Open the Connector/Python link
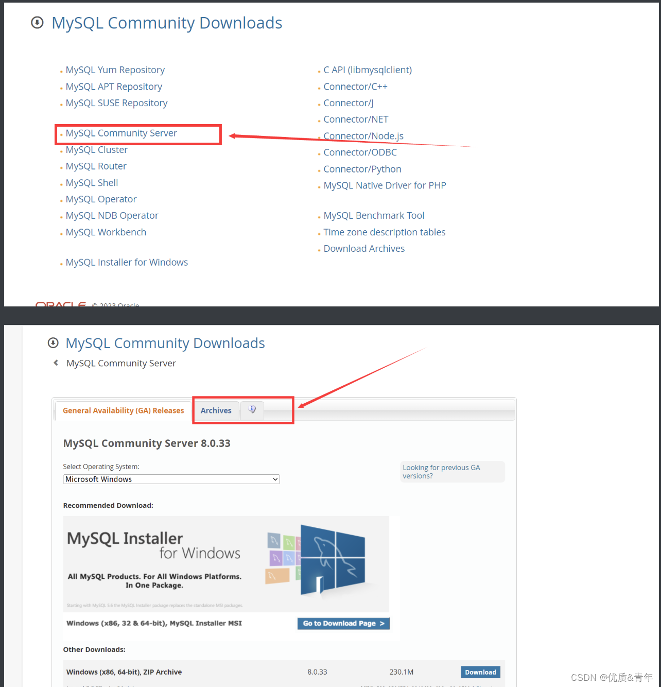Viewport: 661px width, 687px height. pyautogui.click(x=362, y=169)
